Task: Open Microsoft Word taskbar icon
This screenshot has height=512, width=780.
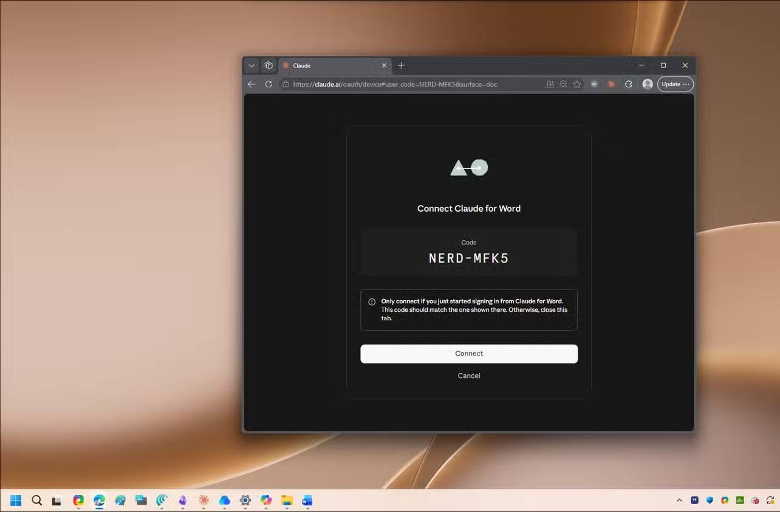Action: tap(307, 500)
